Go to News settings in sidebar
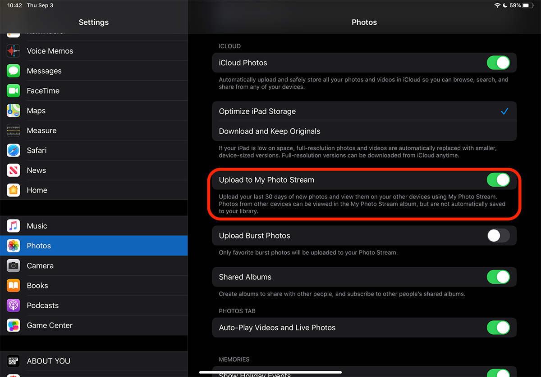541x377 pixels. pyautogui.click(x=93, y=171)
